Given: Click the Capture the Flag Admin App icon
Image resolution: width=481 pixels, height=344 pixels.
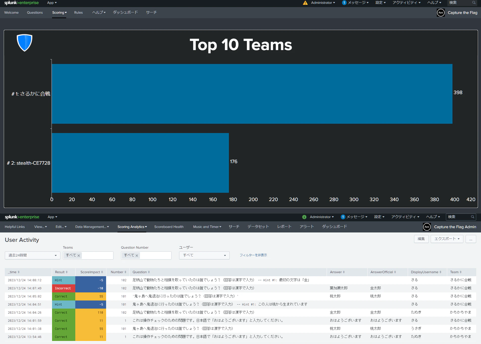Looking at the screenshot, I should click(427, 227).
